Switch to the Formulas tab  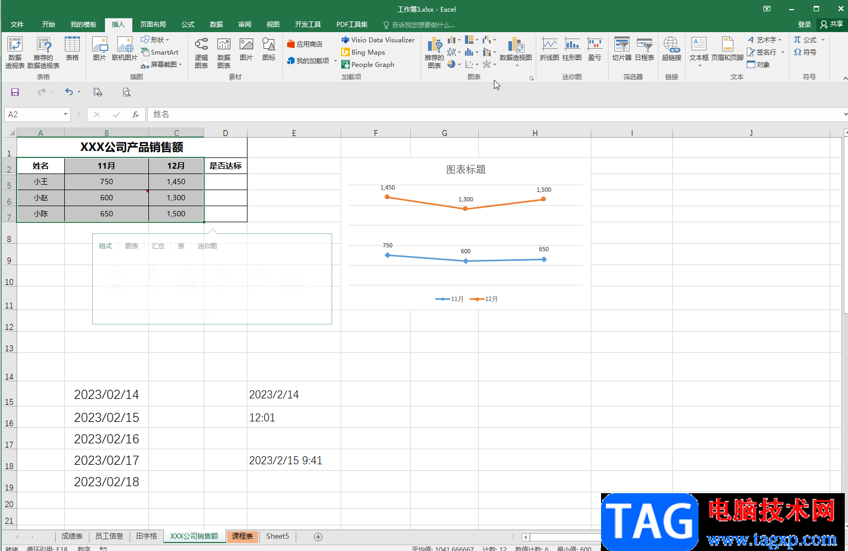188,25
